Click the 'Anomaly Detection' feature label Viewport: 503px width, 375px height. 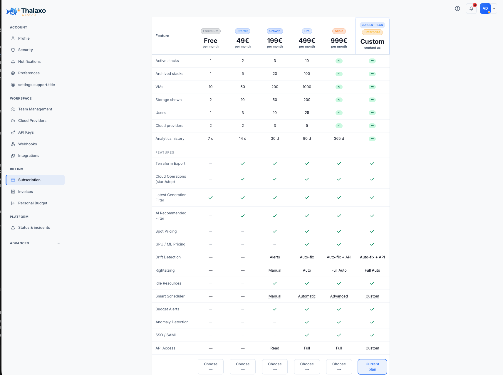pyautogui.click(x=172, y=322)
